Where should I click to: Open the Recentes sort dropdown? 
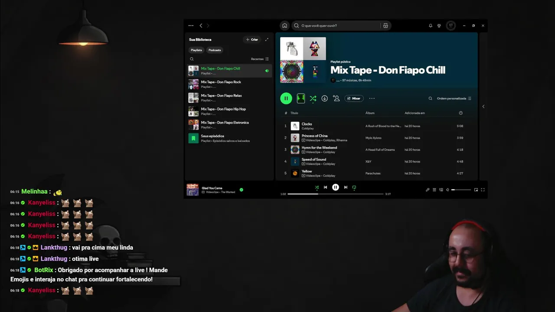click(260, 59)
